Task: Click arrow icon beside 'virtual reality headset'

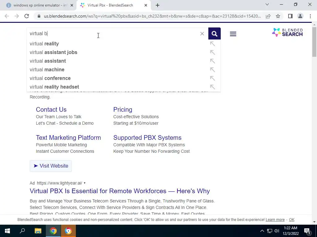Action: click(212, 87)
